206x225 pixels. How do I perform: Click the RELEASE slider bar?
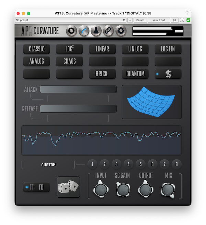78,109
